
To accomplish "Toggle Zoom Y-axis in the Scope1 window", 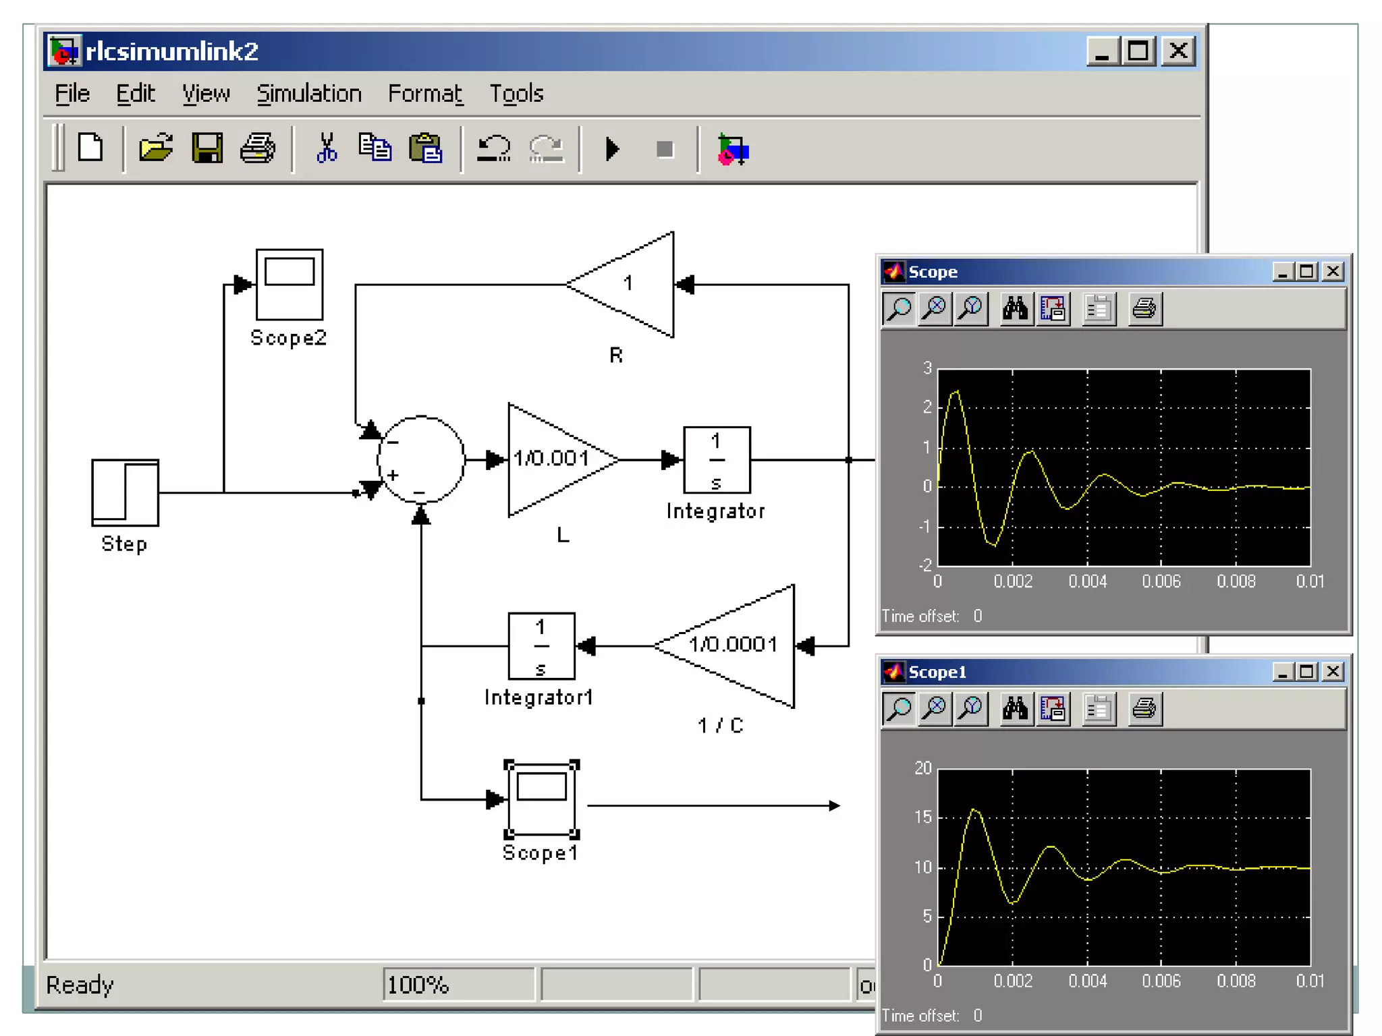I will coord(971,709).
